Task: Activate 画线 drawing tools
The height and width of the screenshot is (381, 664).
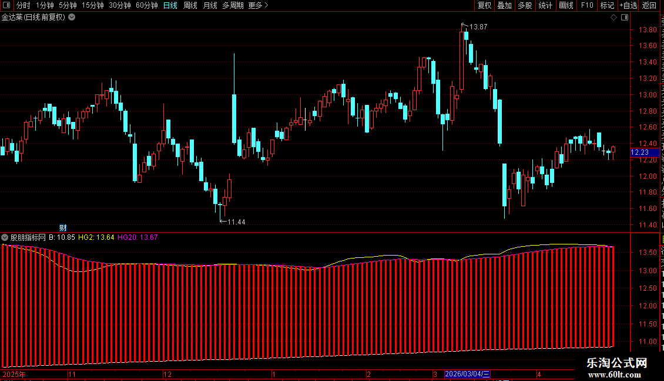Action: (566, 5)
